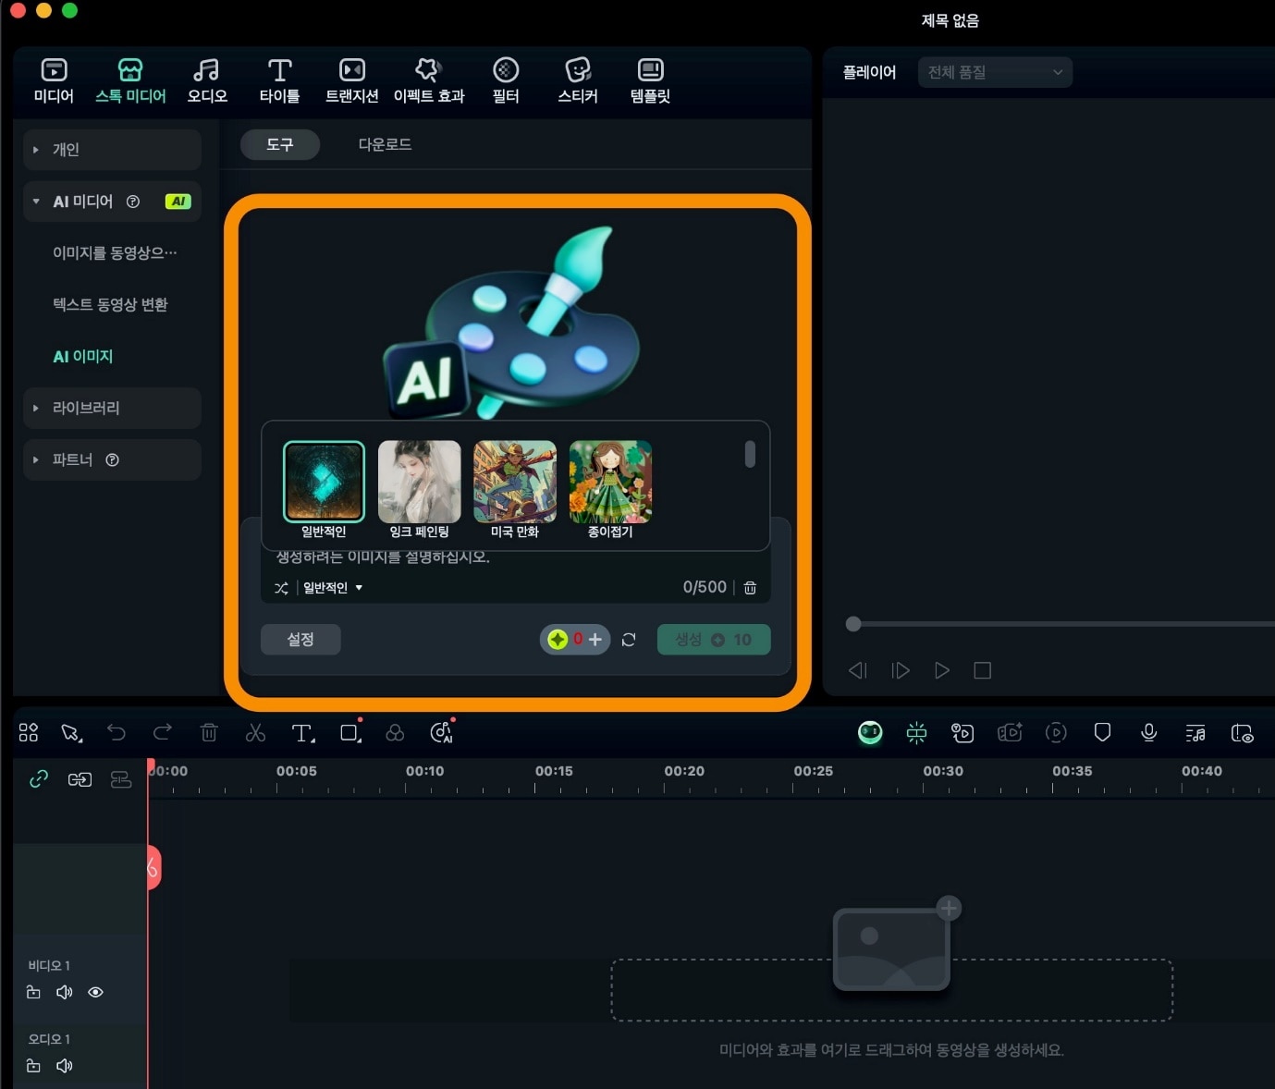The image size is (1275, 1089).
Task: Clear prompt with the trash icon
Action: click(x=750, y=588)
